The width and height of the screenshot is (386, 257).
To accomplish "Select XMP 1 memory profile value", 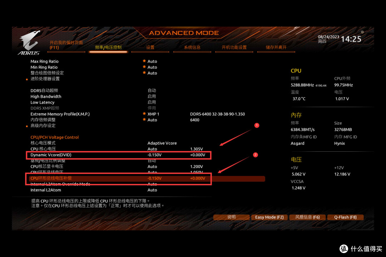I will tap(153, 114).
